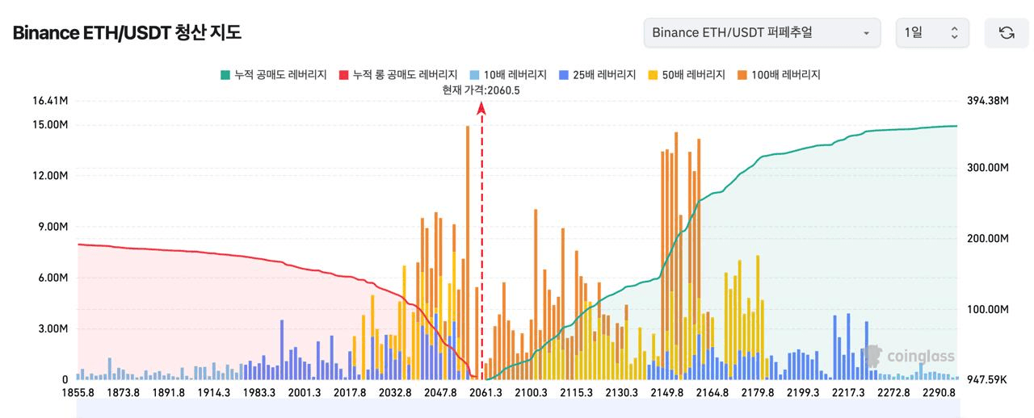Click the up/down chevrons beside 1일
This screenshot has height=418, width=1034.
pos(954,33)
